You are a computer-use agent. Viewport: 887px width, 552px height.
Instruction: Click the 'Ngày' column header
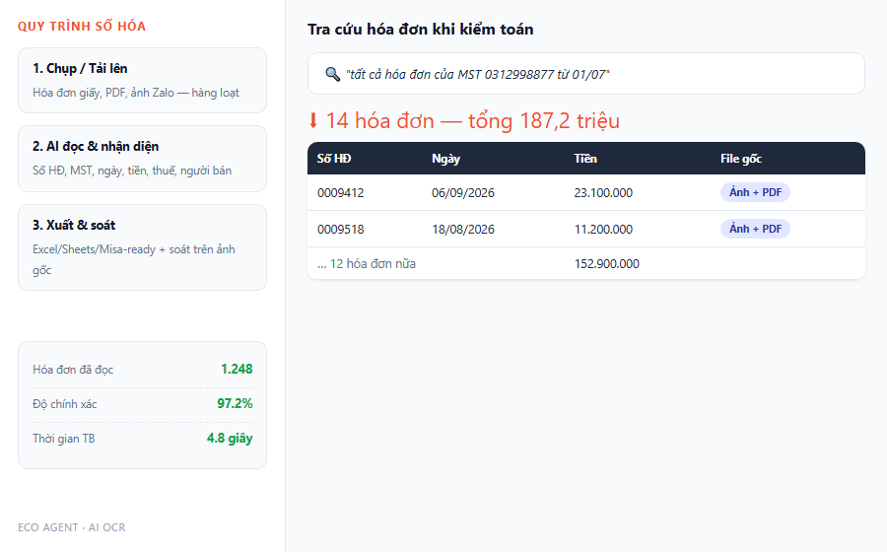(445, 159)
